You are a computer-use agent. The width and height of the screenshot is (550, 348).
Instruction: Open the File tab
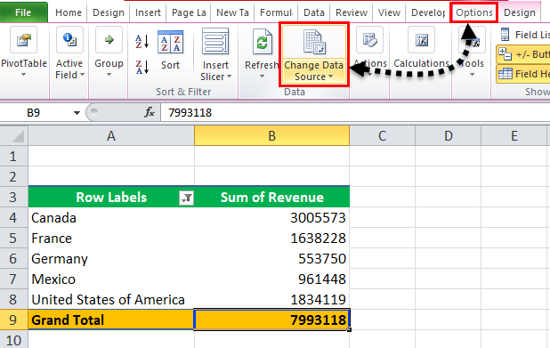point(23,12)
